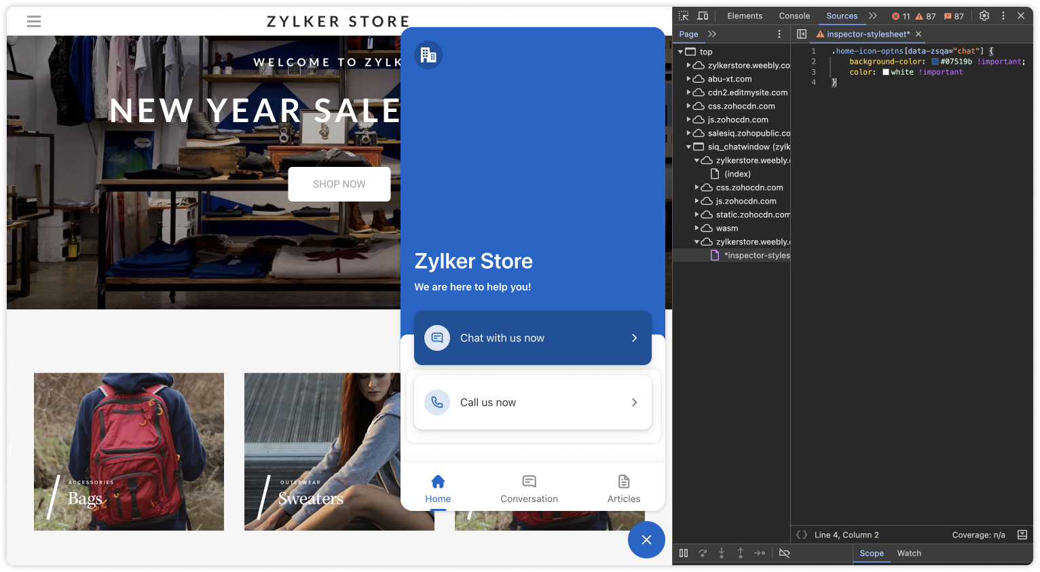Toggle the device toolbar in DevTools
The width and height of the screenshot is (1040, 572).
pyautogui.click(x=703, y=16)
